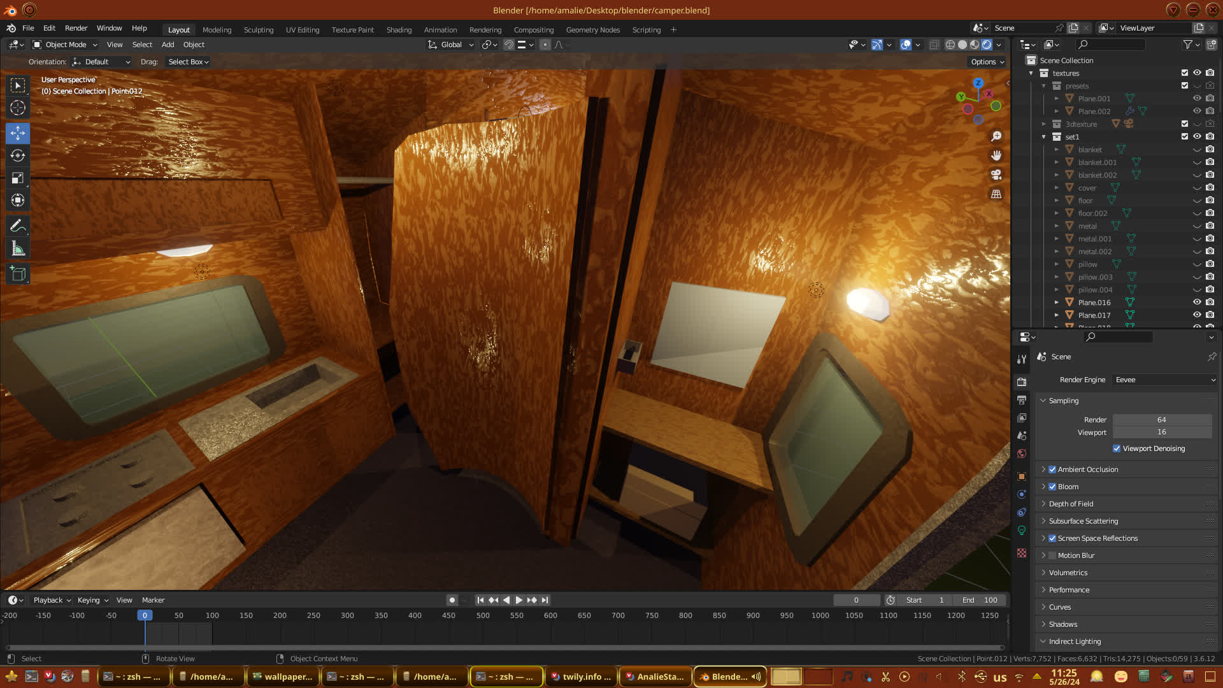Click the Render samples field

coord(1161,420)
